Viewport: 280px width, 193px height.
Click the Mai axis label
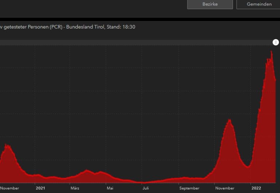(x=110, y=188)
